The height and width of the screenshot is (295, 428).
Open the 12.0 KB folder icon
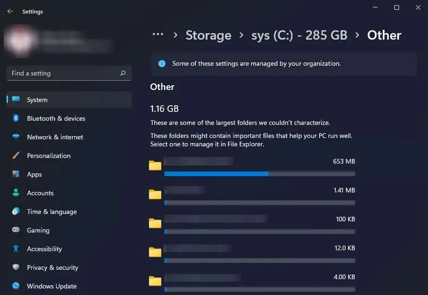pyautogui.click(x=155, y=252)
